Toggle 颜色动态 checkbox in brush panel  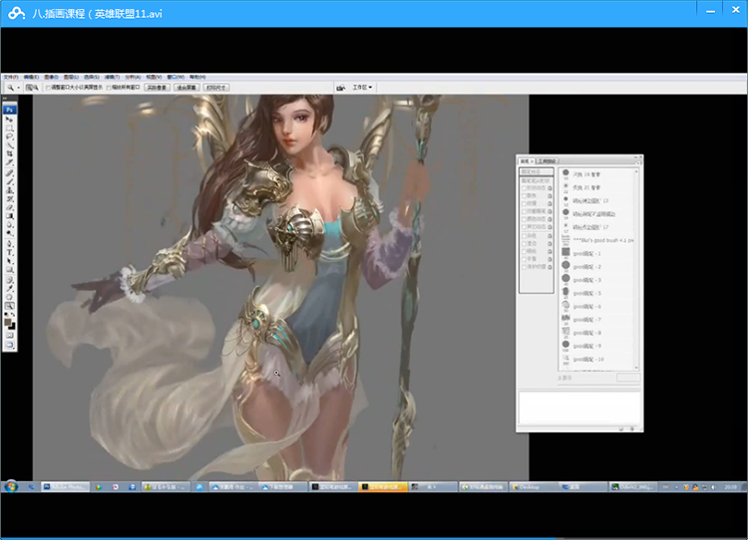pyautogui.click(x=524, y=219)
